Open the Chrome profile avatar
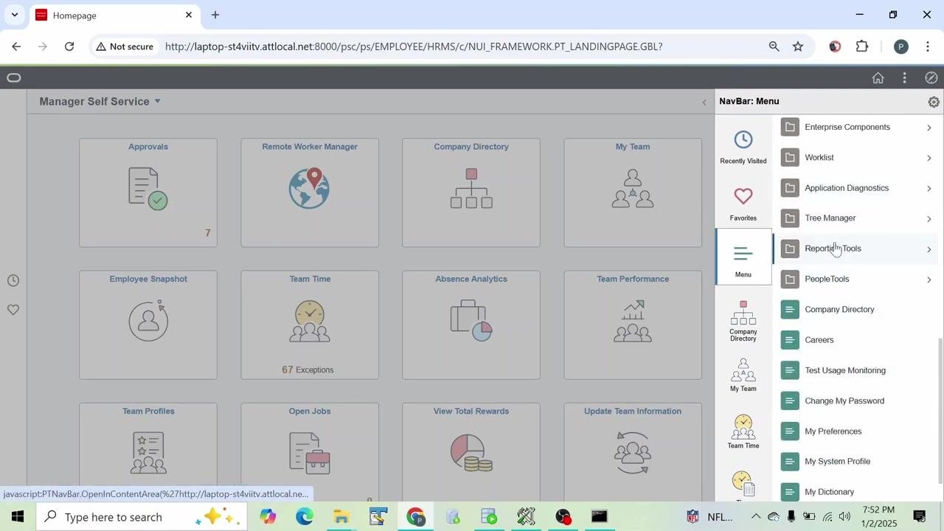This screenshot has height=531, width=944. (900, 46)
